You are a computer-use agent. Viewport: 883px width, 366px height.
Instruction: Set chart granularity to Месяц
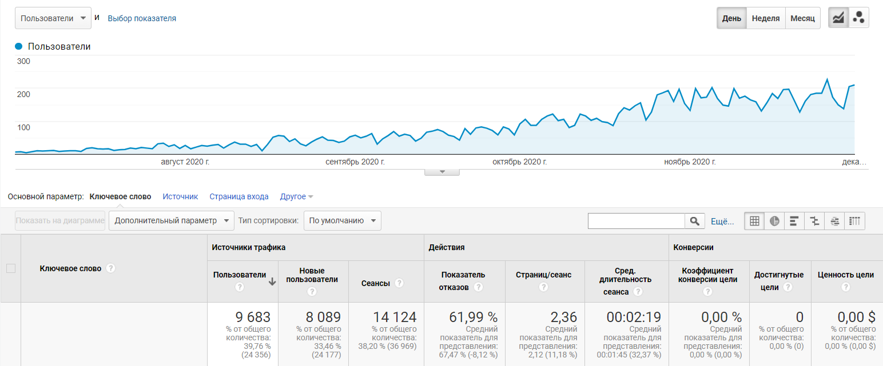click(x=802, y=18)
